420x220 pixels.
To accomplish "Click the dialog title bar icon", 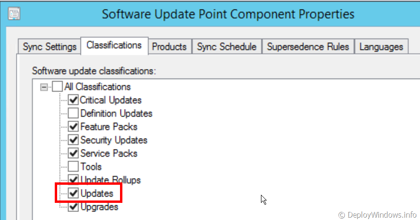I will [14, 14].
